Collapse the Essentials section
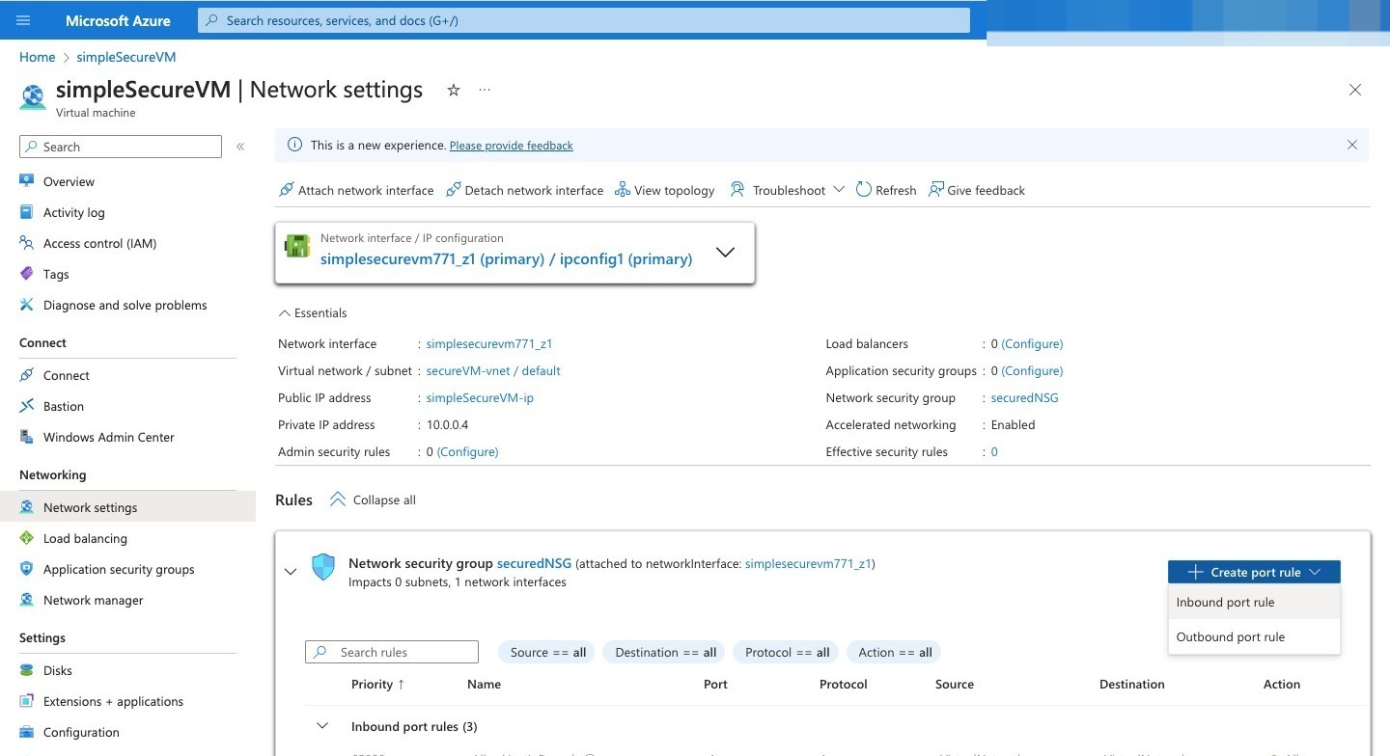1390x756 pixels. (x=313, y=313)
